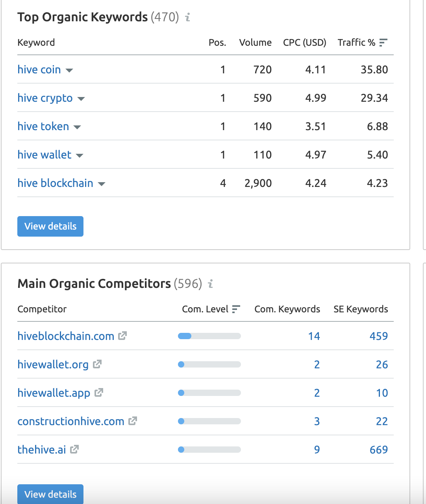The image size is (426, 504).
Task: Sort by Com. Level column icon
Action: tap(236, 309)
